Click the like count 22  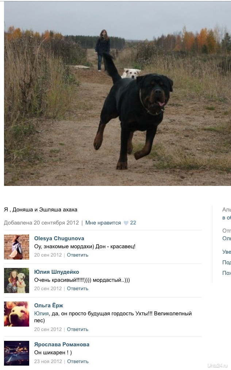pos(133,223)
